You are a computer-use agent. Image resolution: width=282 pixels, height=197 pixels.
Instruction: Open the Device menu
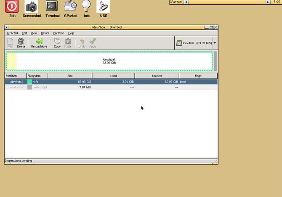(x=45, y=33)
